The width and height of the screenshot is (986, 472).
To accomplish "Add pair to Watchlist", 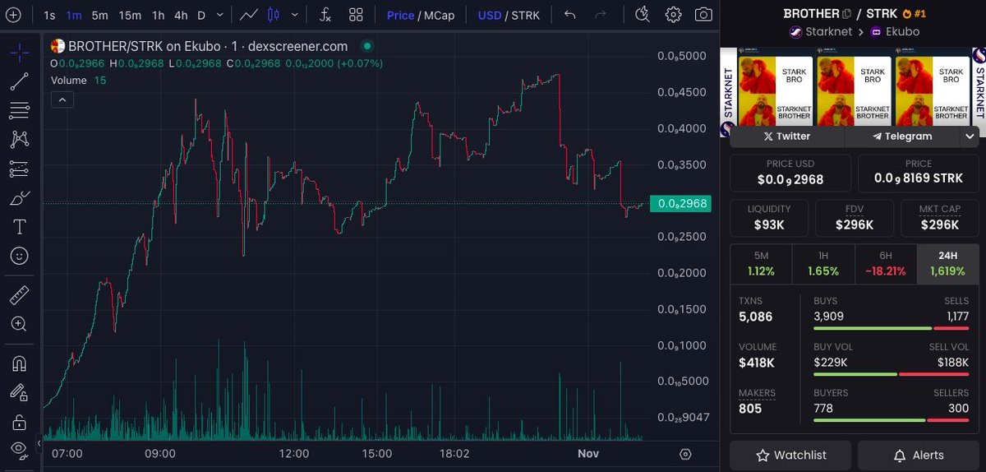I will pyautogui.click(x=790, y=455).
